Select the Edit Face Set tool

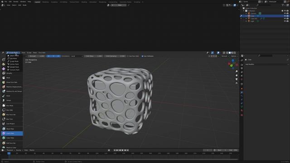(x=12, y=143)
